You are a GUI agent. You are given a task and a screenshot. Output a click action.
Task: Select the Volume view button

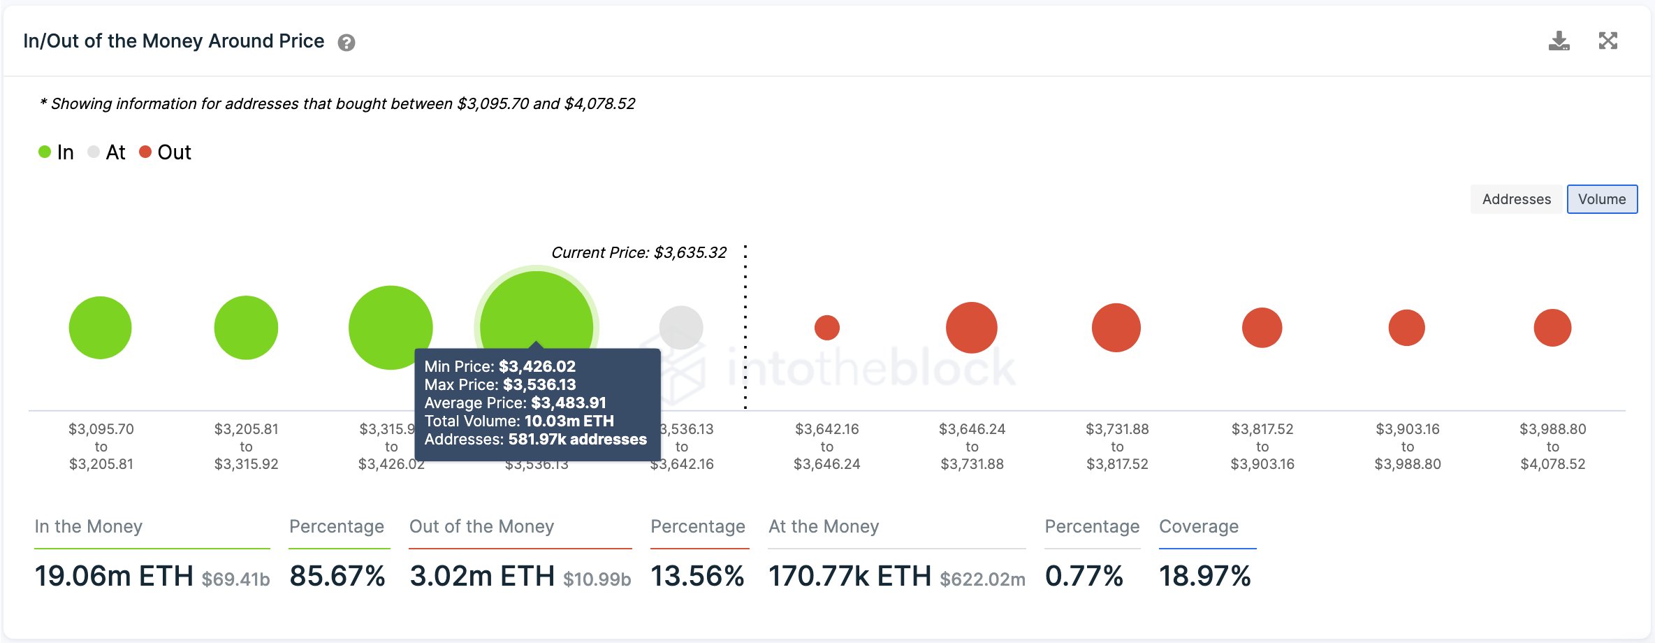tap(1602, 199)
